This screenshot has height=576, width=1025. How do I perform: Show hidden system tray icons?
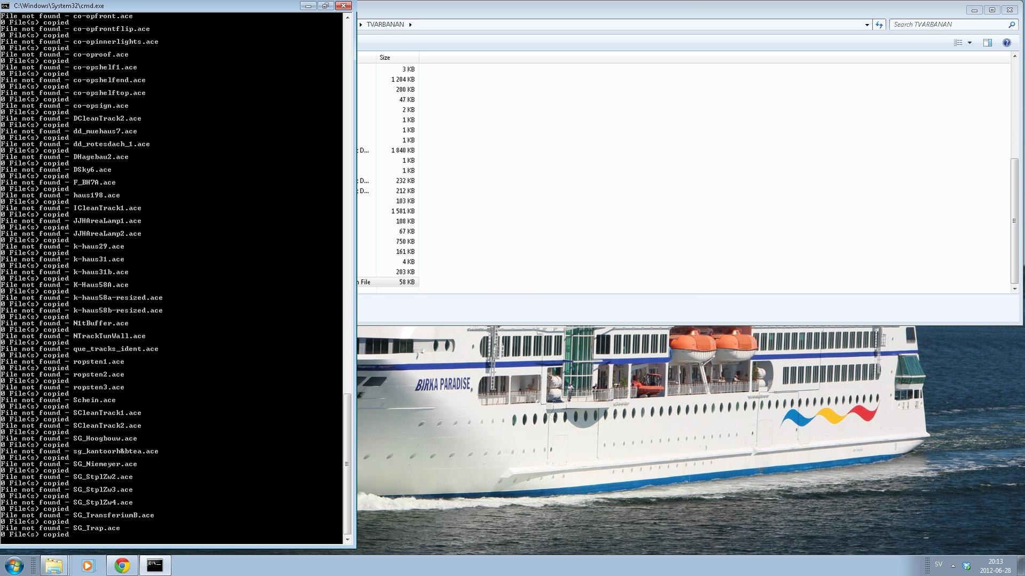(953, 565)
